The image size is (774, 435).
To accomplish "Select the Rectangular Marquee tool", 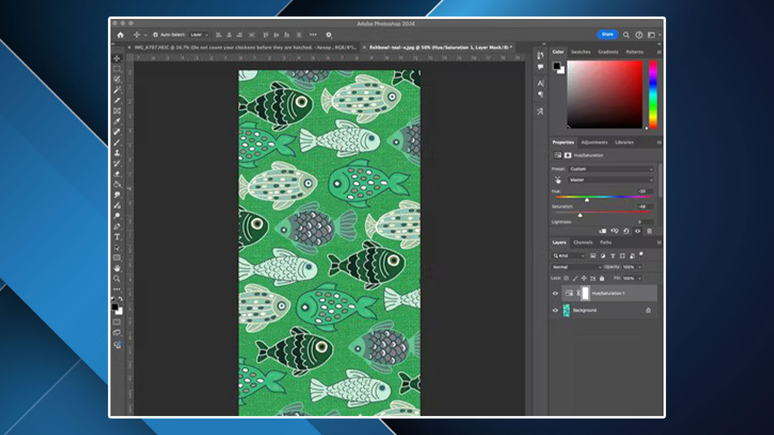I will pos(117,69).
